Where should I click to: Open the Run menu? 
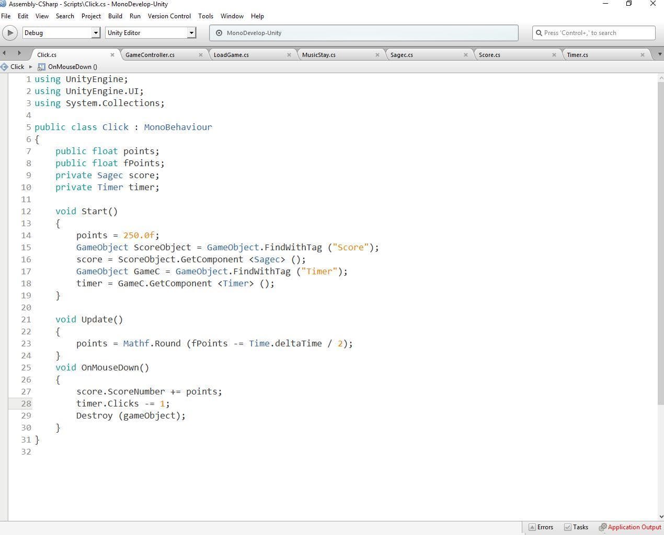point(135,16)
